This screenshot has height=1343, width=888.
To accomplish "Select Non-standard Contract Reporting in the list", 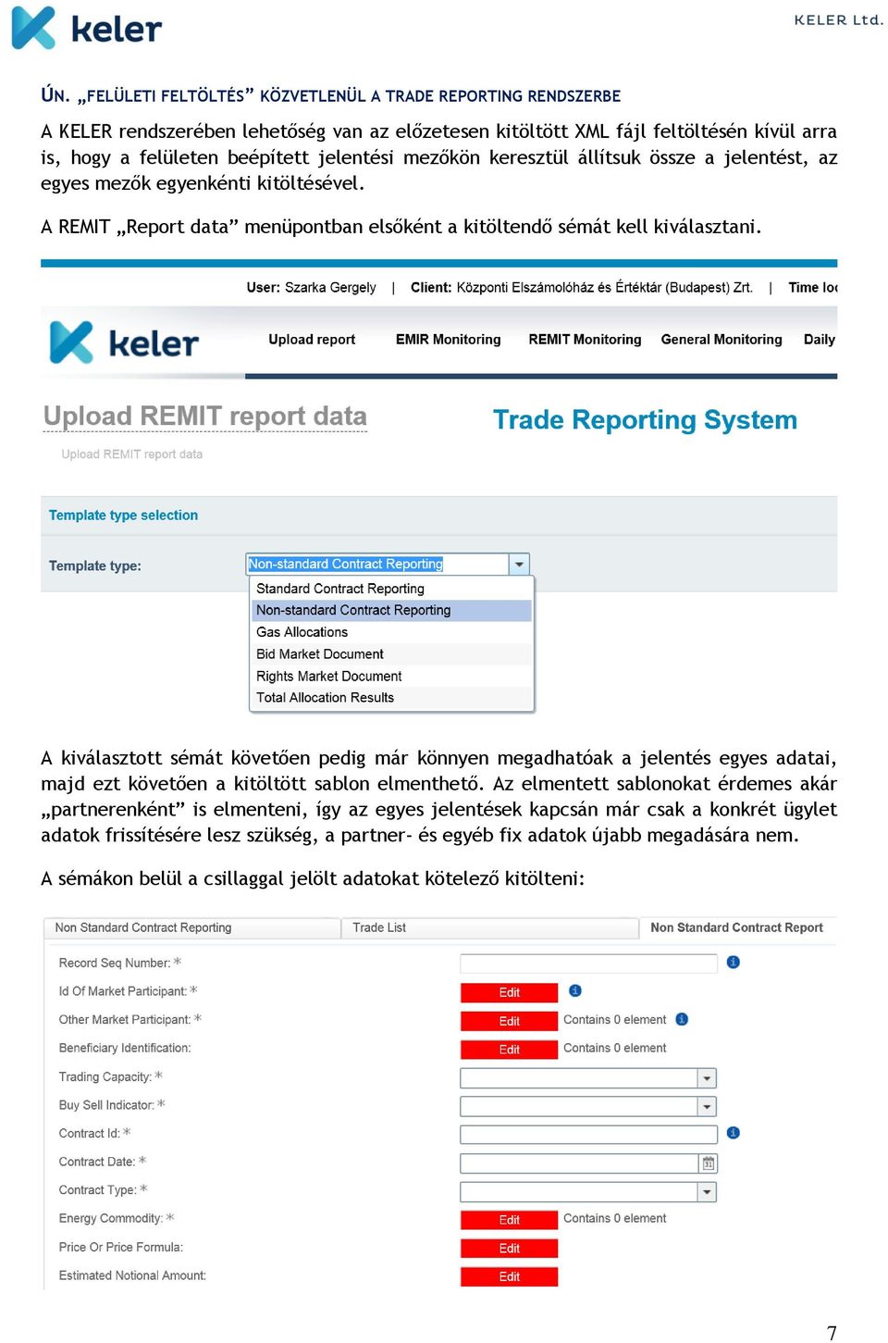I will point(391,611).
